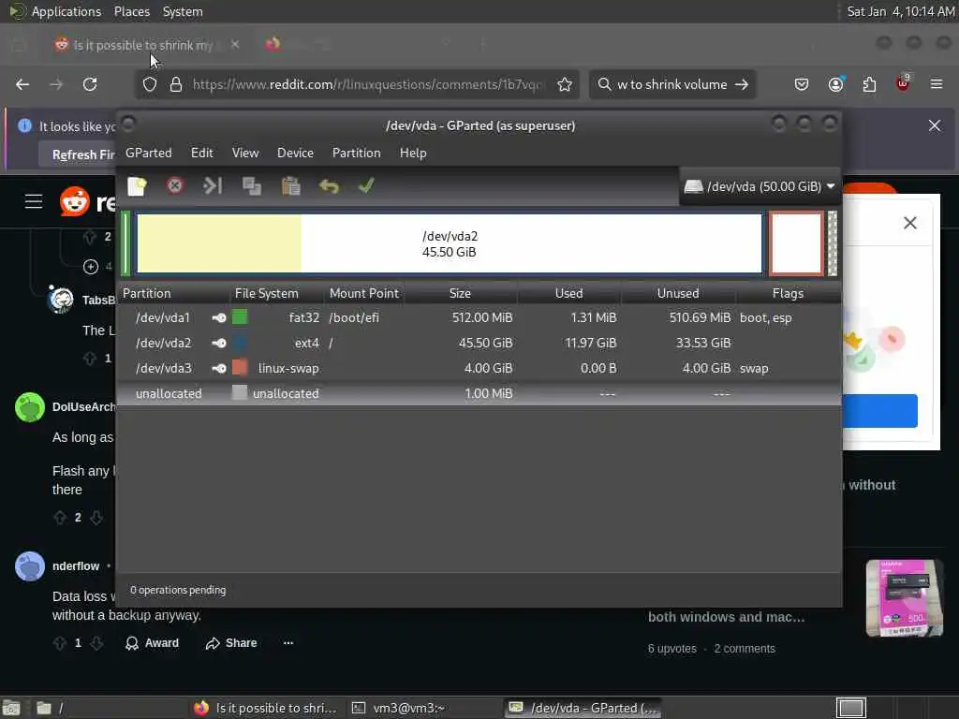Click Share on nderflow's comment
Screen dimensions: 959x719
(x=232, y=643)
